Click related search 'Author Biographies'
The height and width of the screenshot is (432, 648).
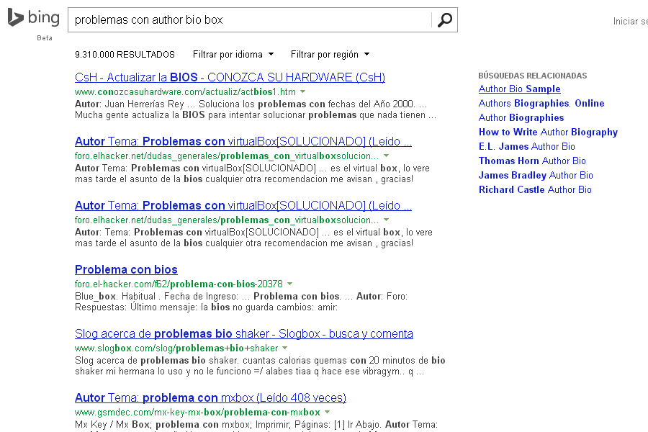521,118
